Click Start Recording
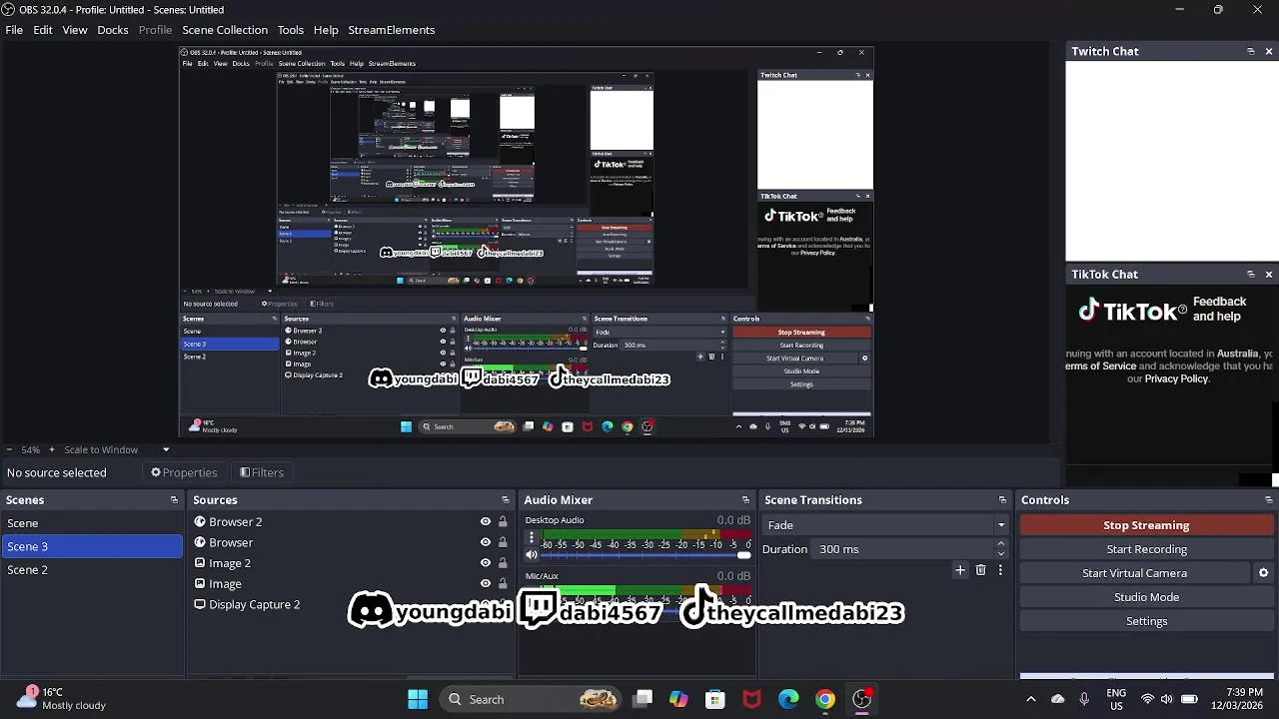The image size is (1279, 719). [1146, 549]
